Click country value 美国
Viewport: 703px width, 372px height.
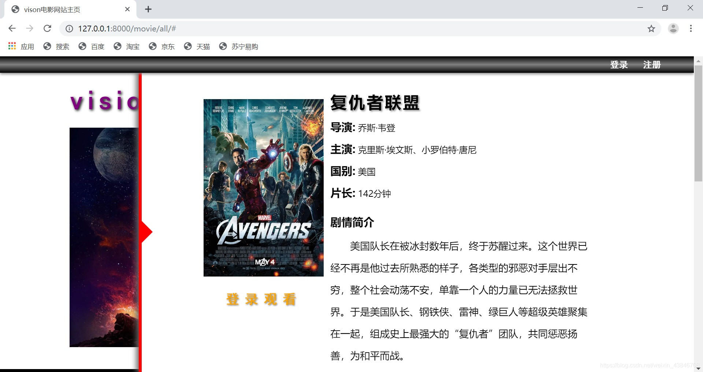tap(367, 172)
